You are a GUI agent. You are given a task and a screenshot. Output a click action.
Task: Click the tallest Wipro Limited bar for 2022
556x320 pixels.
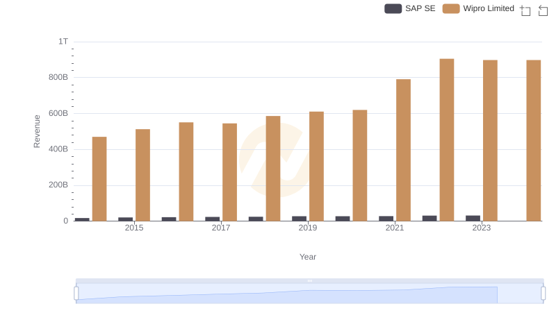pos(447,140)
